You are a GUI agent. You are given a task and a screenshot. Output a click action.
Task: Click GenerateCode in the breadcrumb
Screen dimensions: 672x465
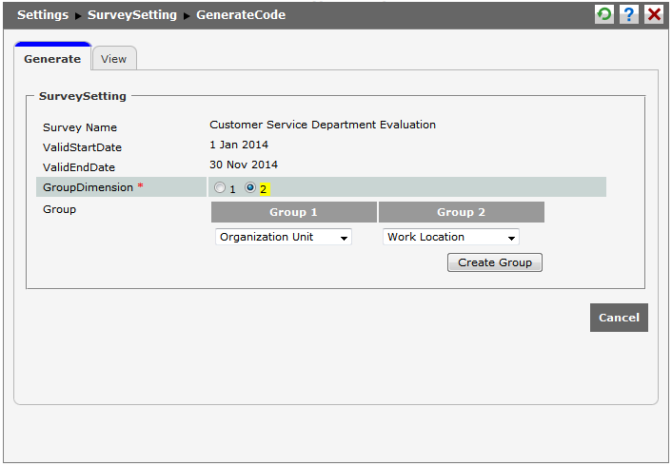click(241, 15)
